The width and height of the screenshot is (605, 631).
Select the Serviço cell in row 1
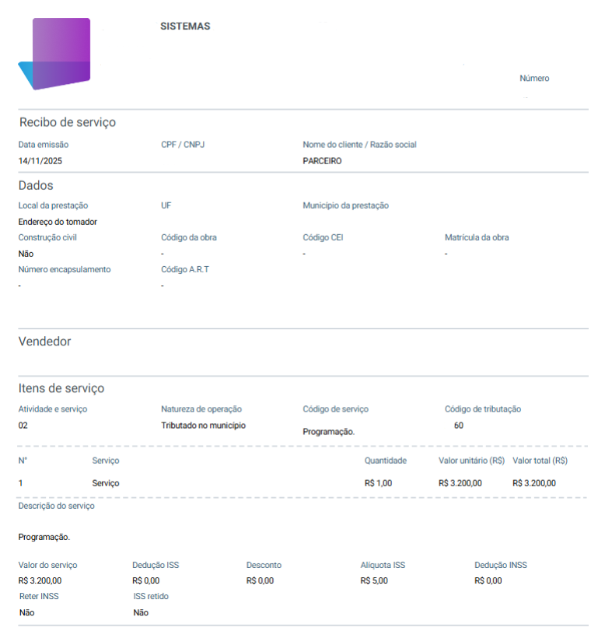point(106,483)
